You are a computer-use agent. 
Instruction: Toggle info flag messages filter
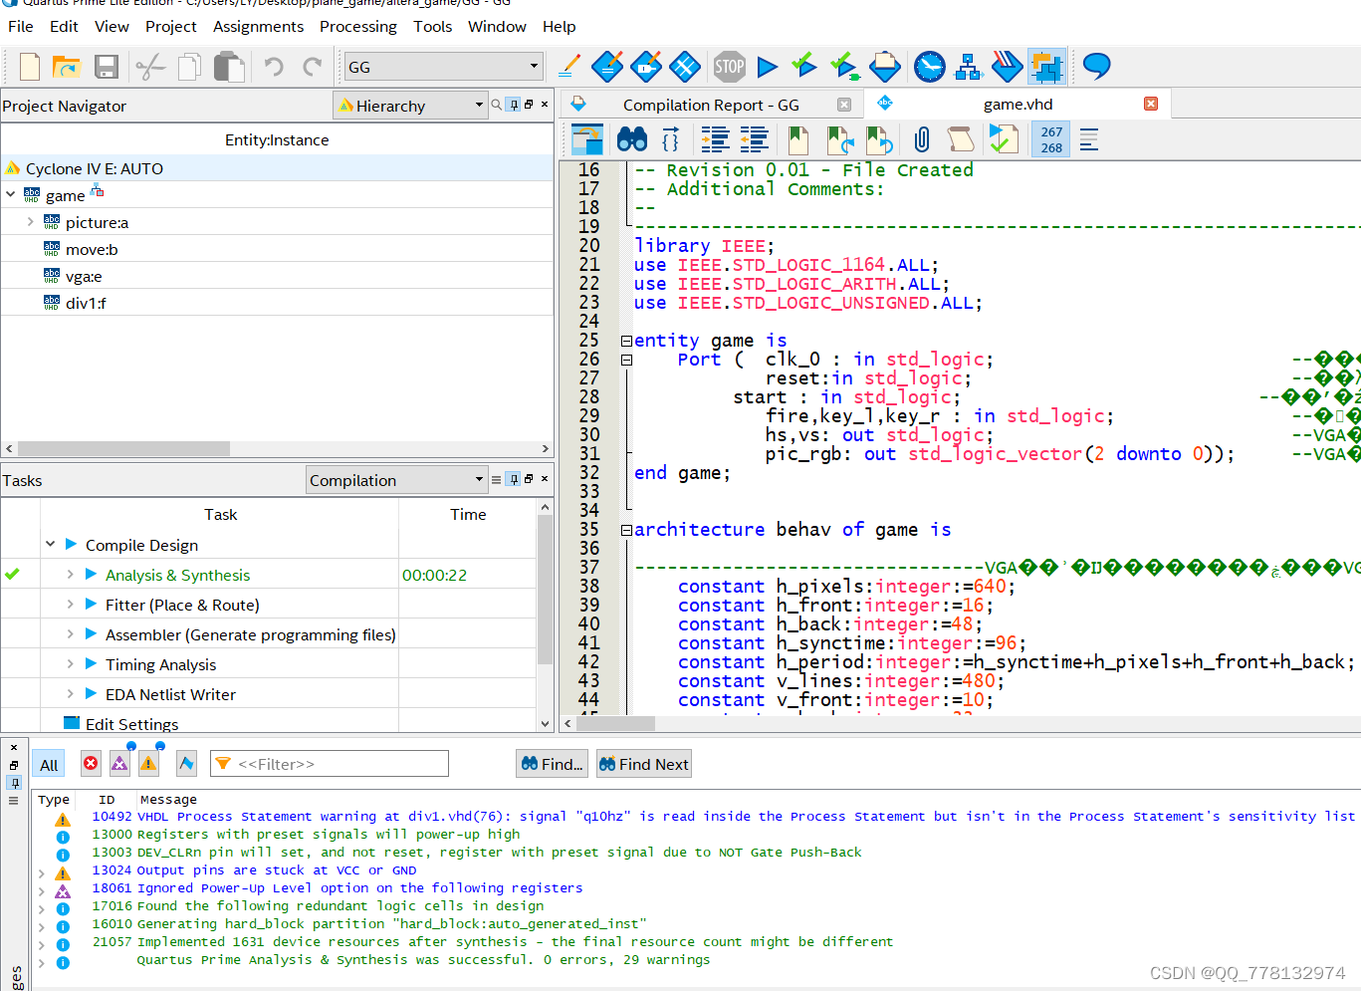tap(186, 763)
